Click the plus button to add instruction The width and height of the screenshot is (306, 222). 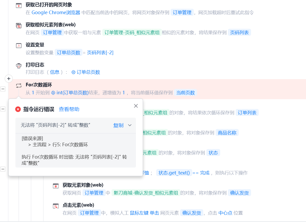click(x=8, y=79)
